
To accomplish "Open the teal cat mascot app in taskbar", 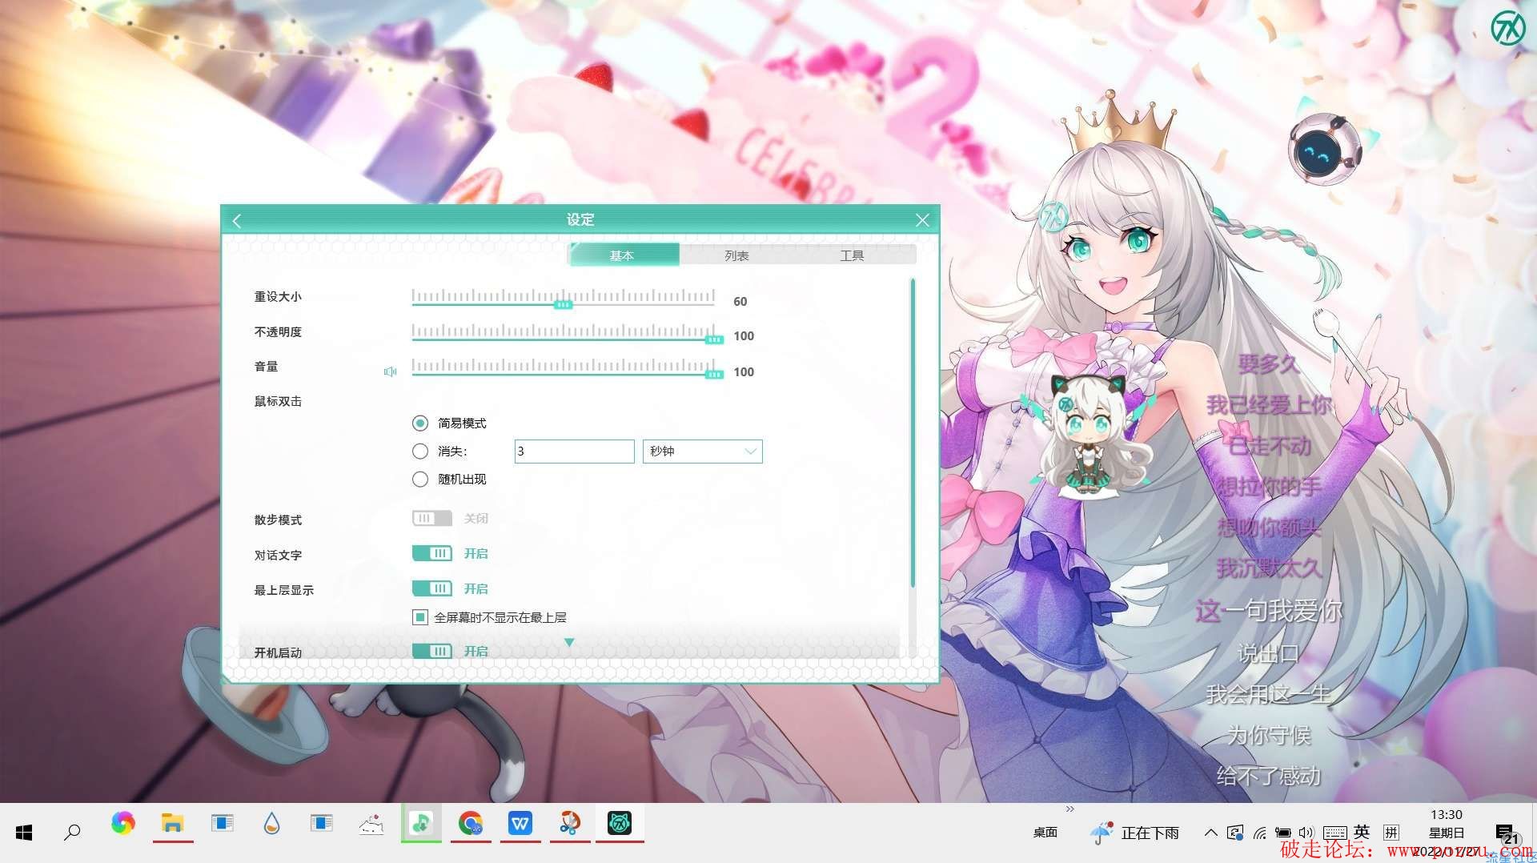I will point(620,823).
